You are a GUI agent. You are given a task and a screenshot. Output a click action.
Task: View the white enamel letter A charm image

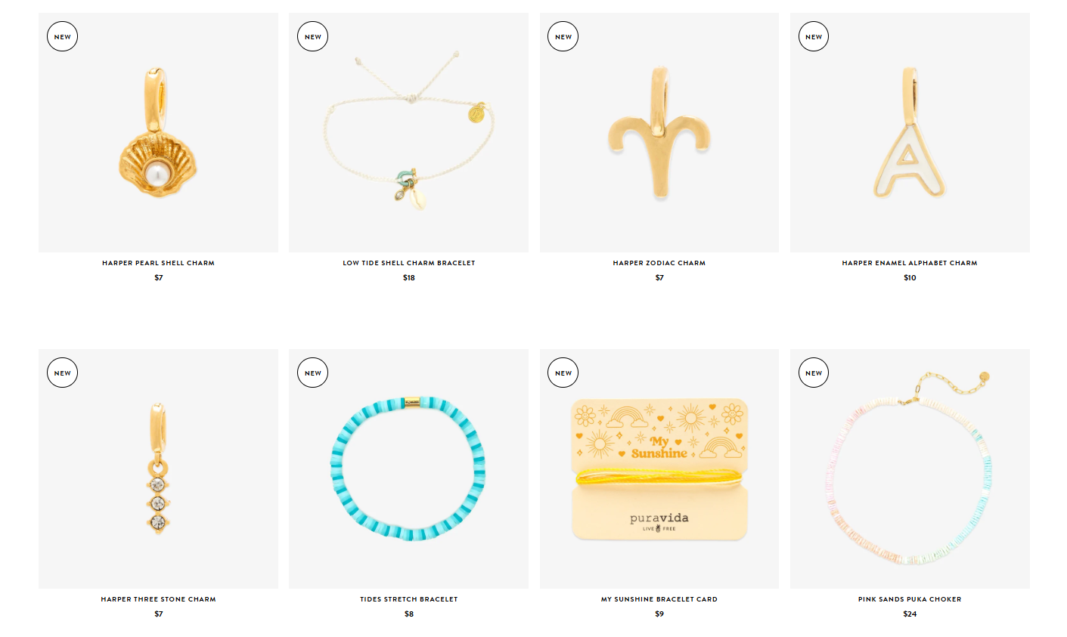[910, 132]
